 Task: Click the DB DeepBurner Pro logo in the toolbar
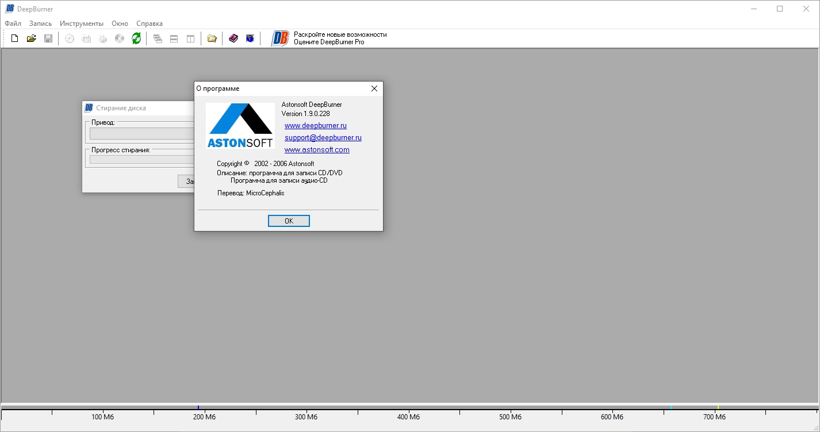click(280, 38)
